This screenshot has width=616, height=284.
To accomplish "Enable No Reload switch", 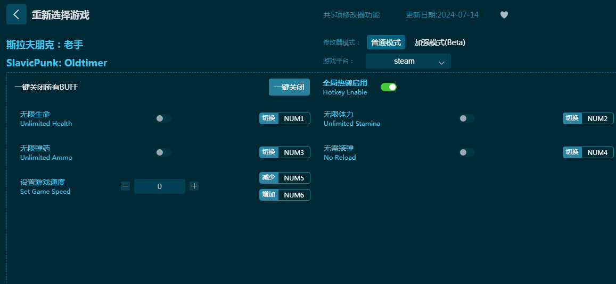I will [x=467, y=152].
